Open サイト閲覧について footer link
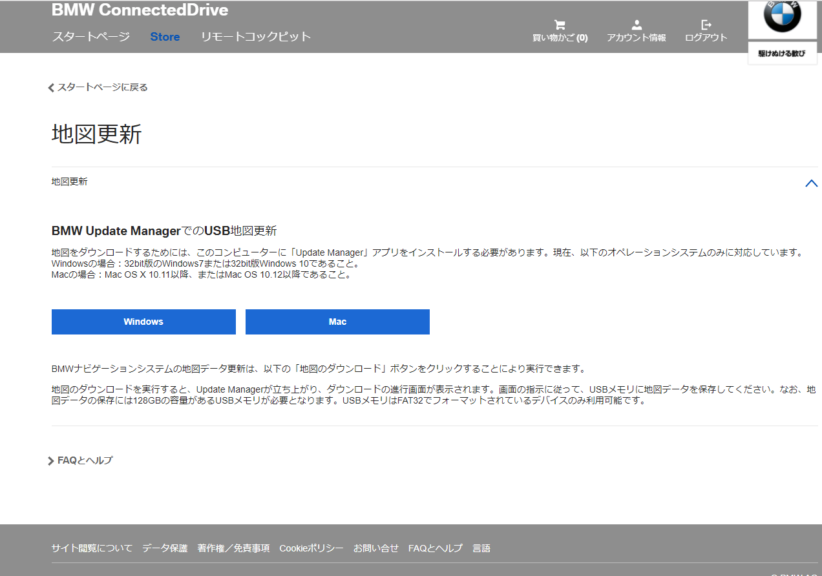 tap(92, 548)
